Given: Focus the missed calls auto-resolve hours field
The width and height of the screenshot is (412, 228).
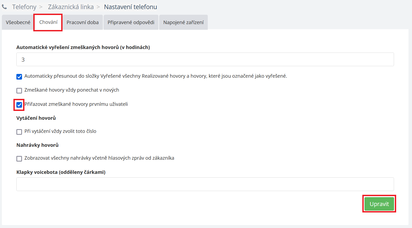Looking at the screenshot, I should point(205,59).
